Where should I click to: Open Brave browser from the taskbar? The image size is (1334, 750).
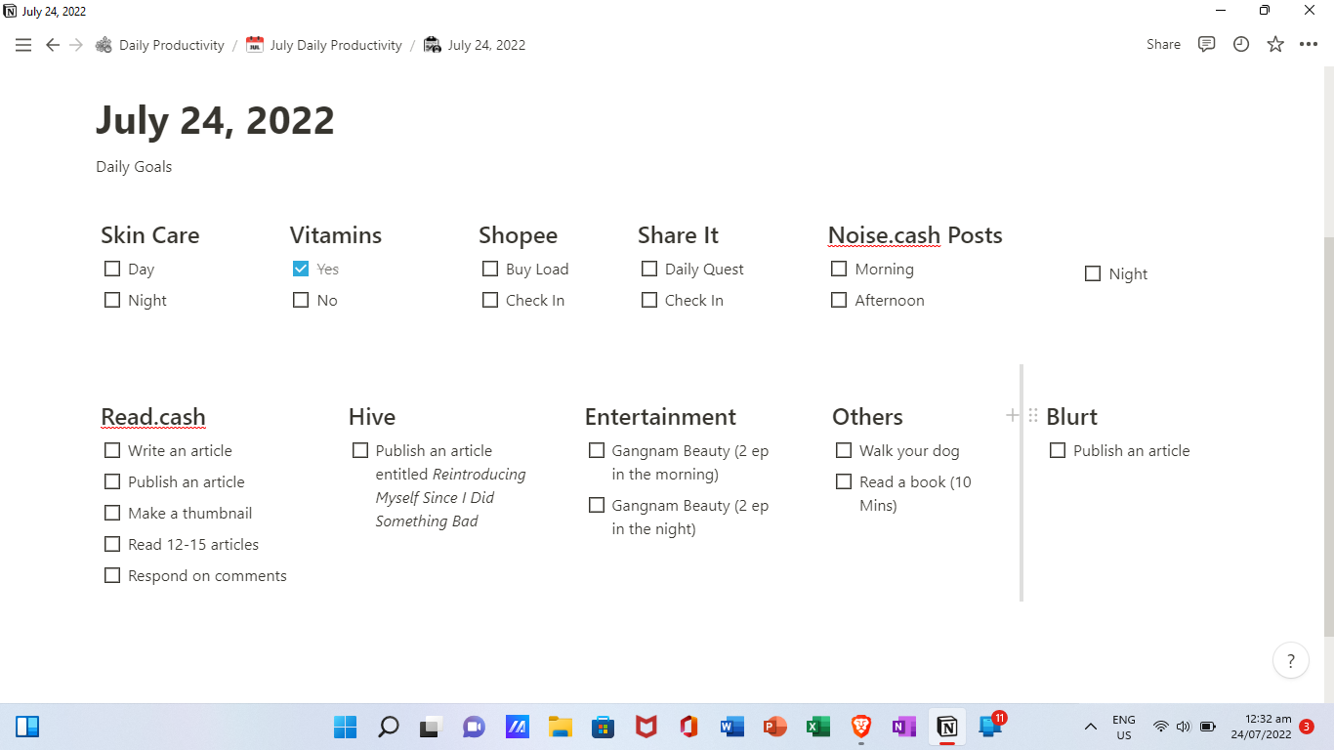pyautogui.click(x=860, y=727)
